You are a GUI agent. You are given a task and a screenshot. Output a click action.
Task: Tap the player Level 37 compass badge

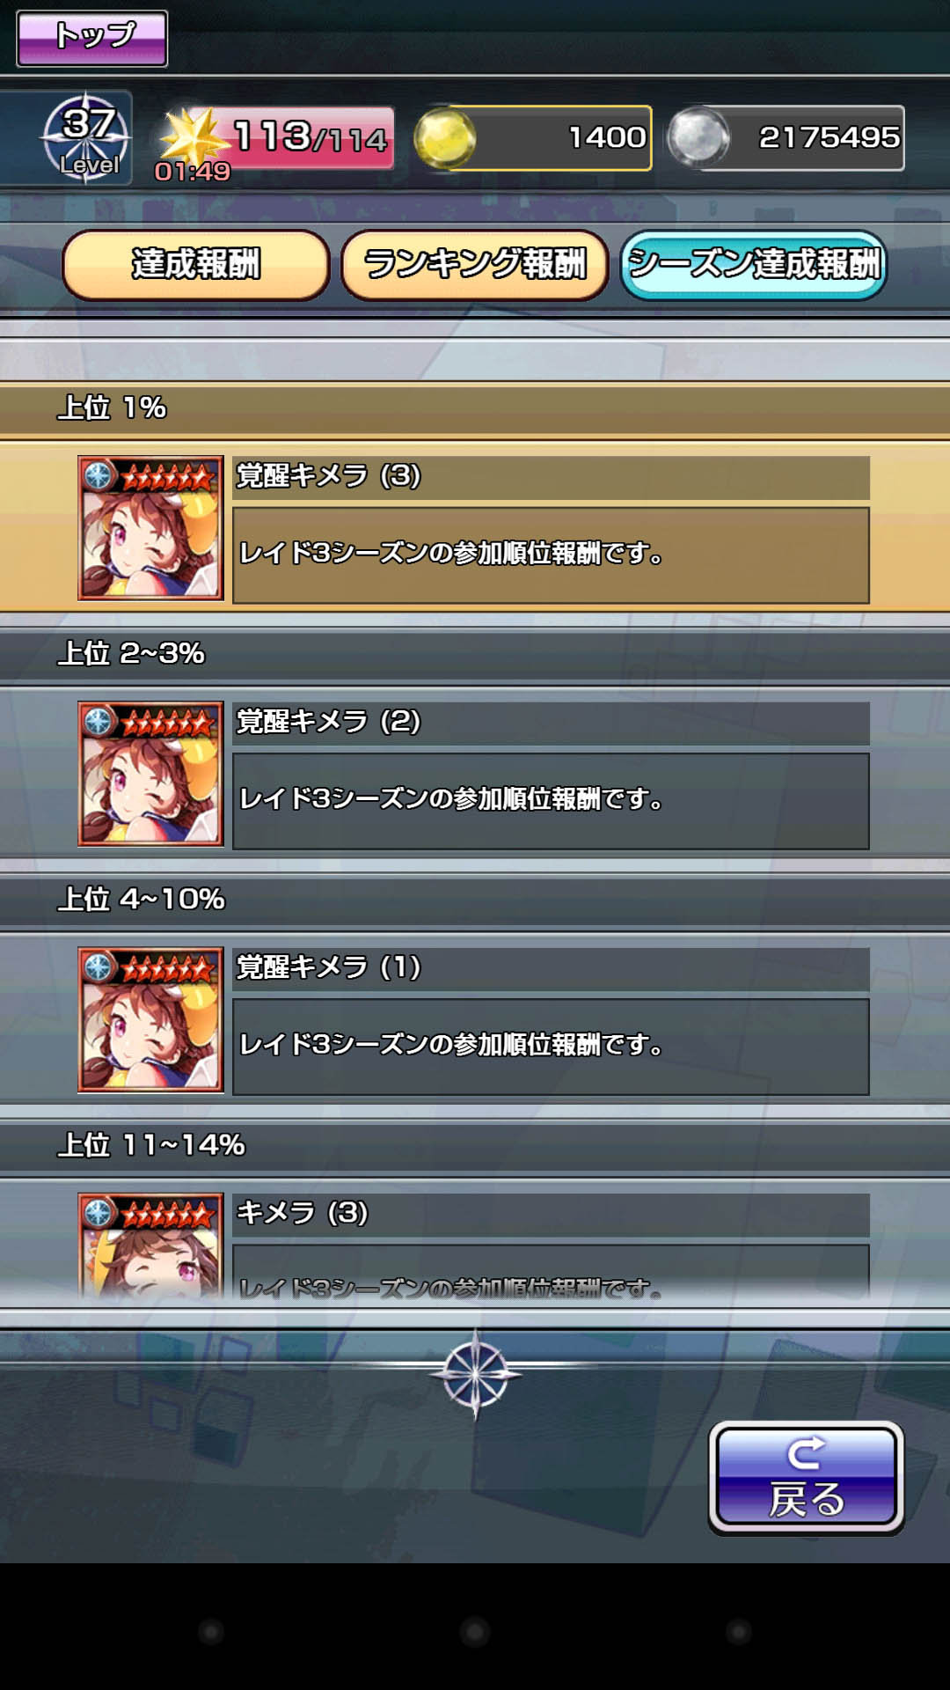click(x=87, y=138)
